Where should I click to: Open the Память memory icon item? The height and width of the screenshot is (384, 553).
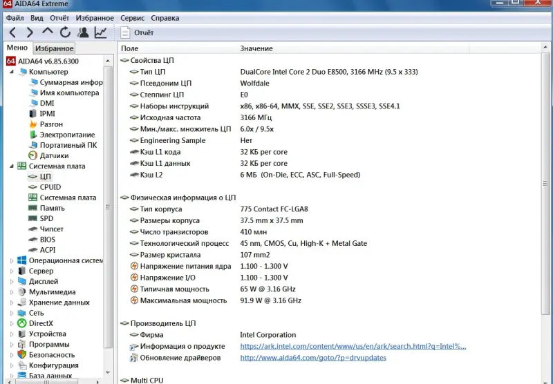pyautogui.click(x=32, y=208)
